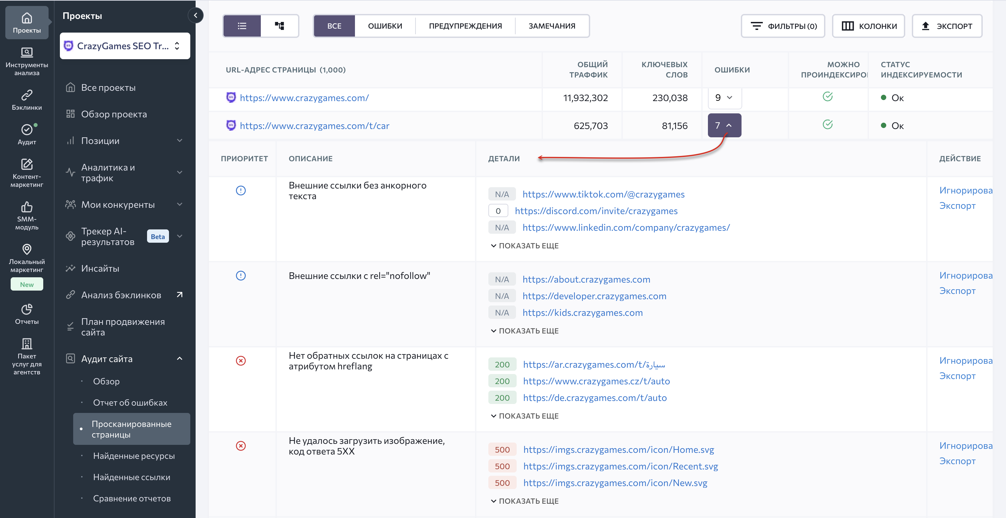Open the Projects section in the sidebar
The image size is (1006, 518).
27,23
